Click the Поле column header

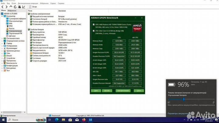click(x=42, y=11)
